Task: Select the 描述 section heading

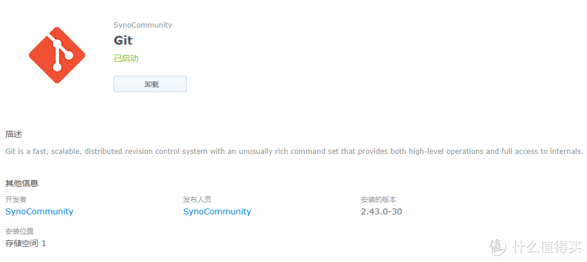Action: coord(14,134)
